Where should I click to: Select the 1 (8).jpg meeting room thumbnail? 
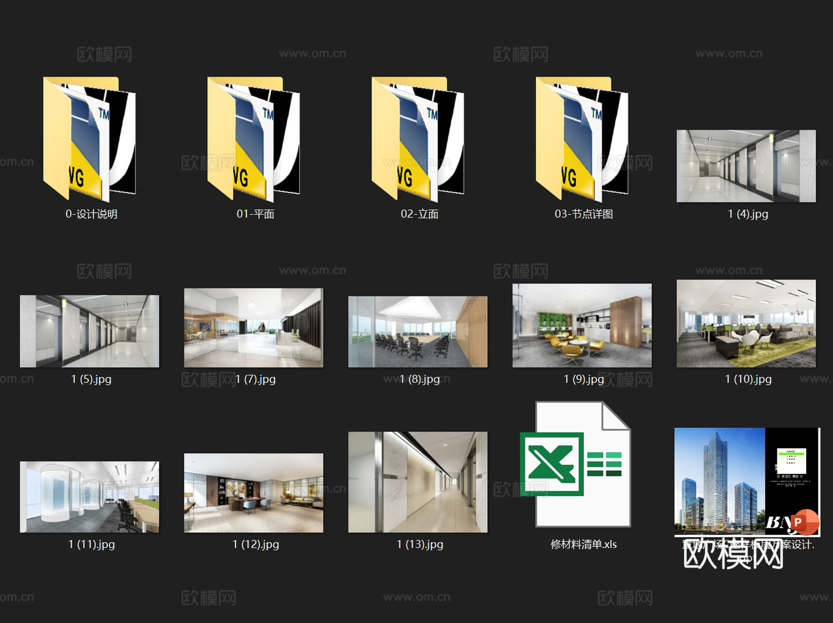click(x=418, y=332)
